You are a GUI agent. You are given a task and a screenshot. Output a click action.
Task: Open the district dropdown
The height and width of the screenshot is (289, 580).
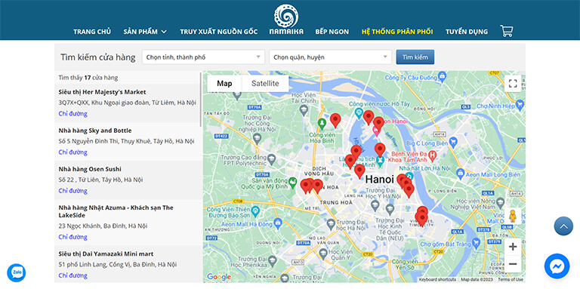tap(330, 57)
